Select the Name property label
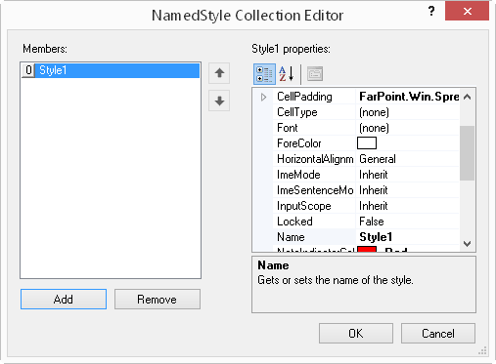The width and height of the screenshot is (496, 364). click(x=291, y=237)
